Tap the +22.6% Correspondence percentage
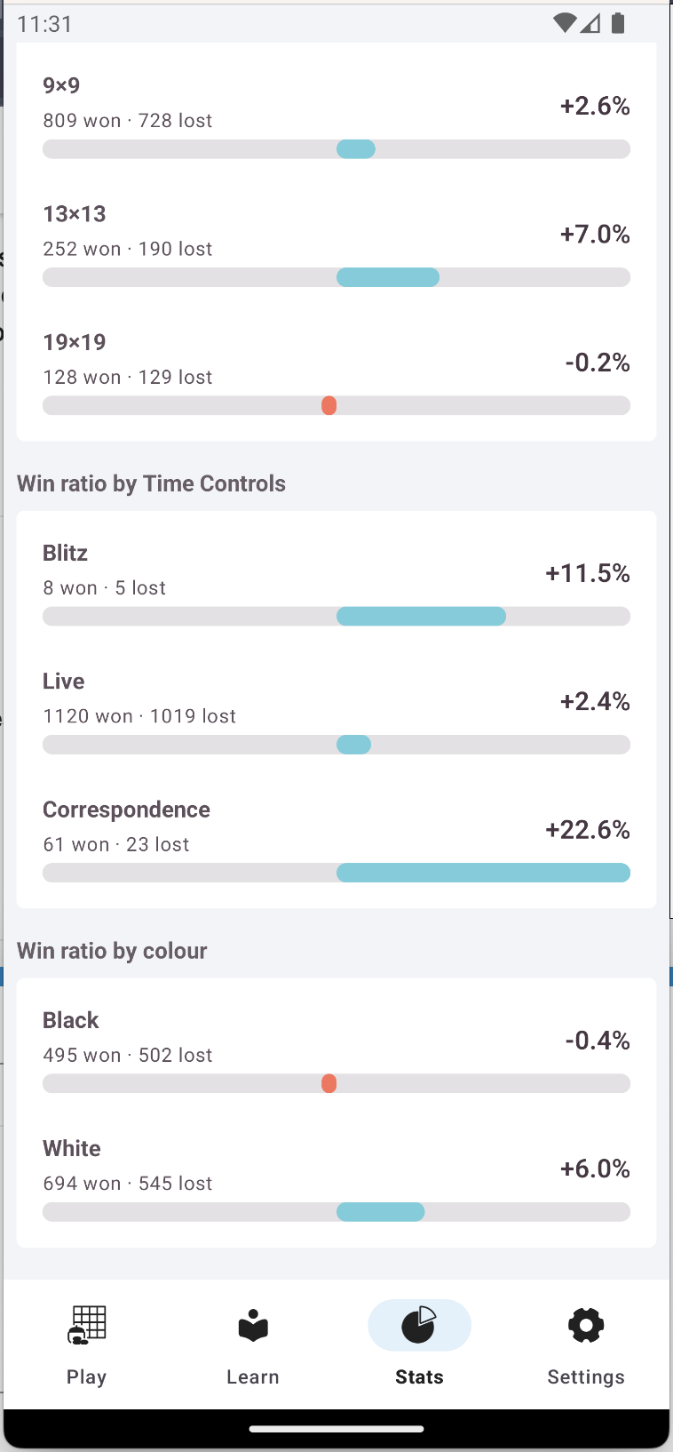Image resolution: width=673 pixels, height=1452 pixels. (588, 829)
